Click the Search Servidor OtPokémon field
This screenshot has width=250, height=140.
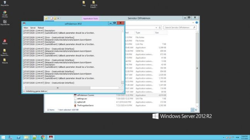tap(180, 28)
